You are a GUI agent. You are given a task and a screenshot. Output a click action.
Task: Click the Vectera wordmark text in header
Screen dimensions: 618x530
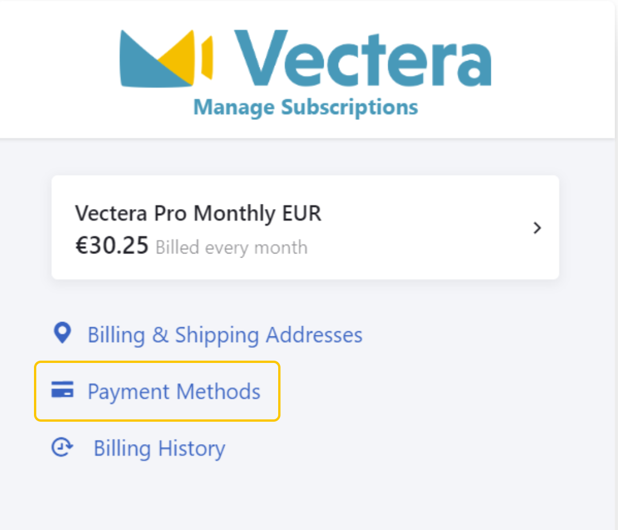(x=363, y=58)
